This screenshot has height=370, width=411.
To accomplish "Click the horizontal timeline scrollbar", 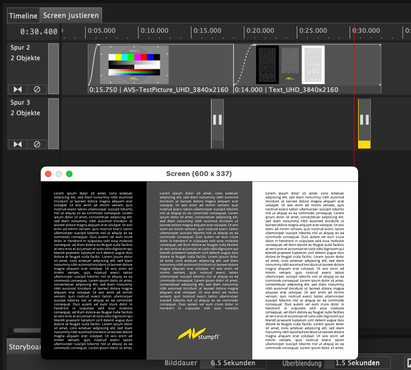I will coord(27,330).
